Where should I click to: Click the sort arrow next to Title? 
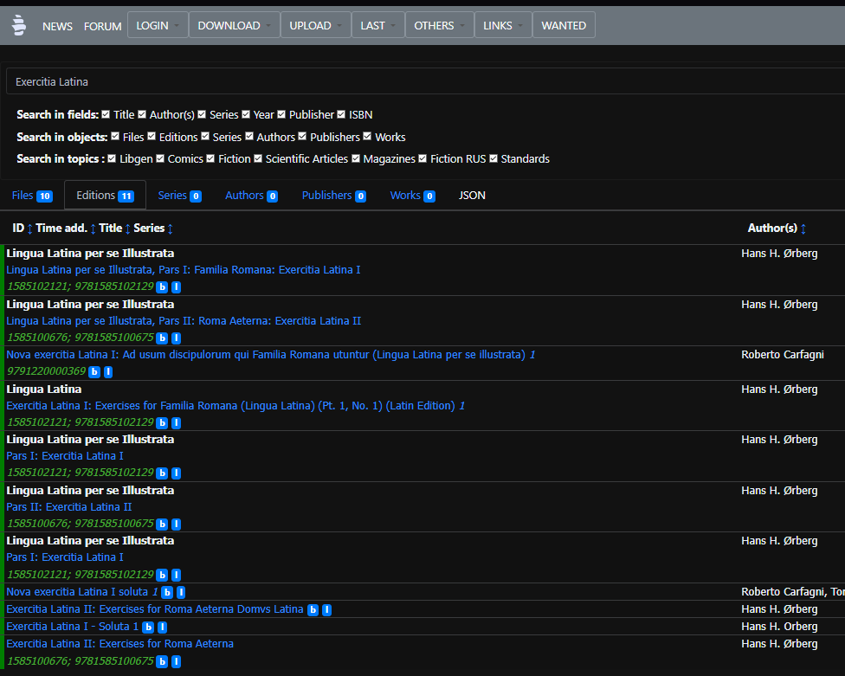[128, 229]
